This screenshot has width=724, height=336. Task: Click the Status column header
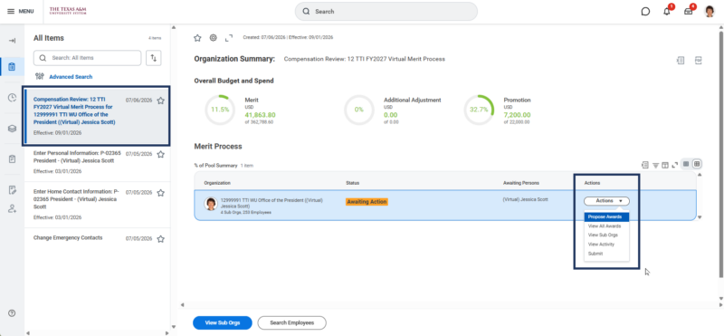point(352,183)
